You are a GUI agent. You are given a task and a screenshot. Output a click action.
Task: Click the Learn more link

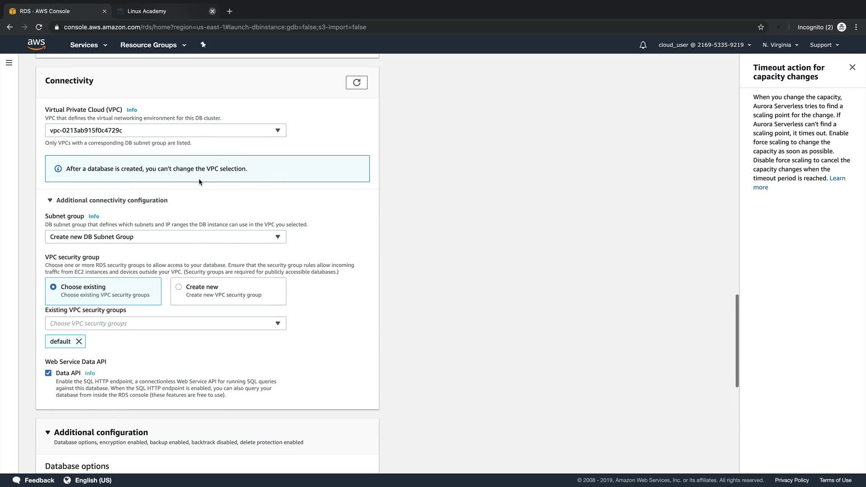[x=837, y=178]
